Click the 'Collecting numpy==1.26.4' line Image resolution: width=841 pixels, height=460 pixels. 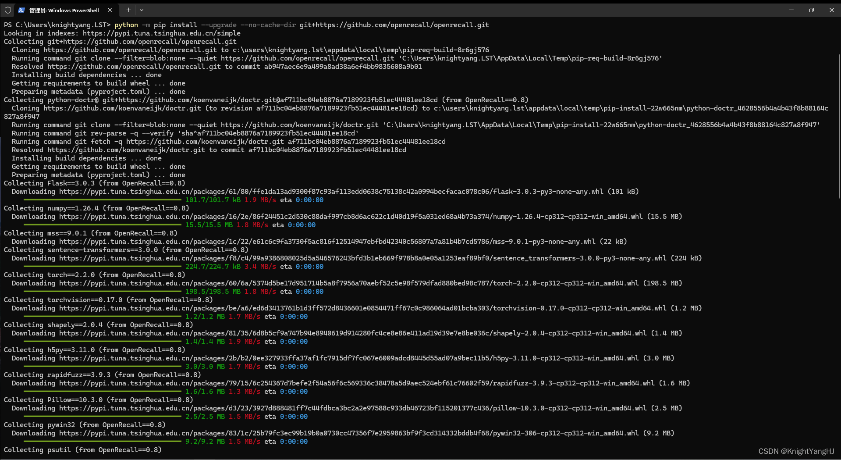pyautogui.click(x=96, y=208)
